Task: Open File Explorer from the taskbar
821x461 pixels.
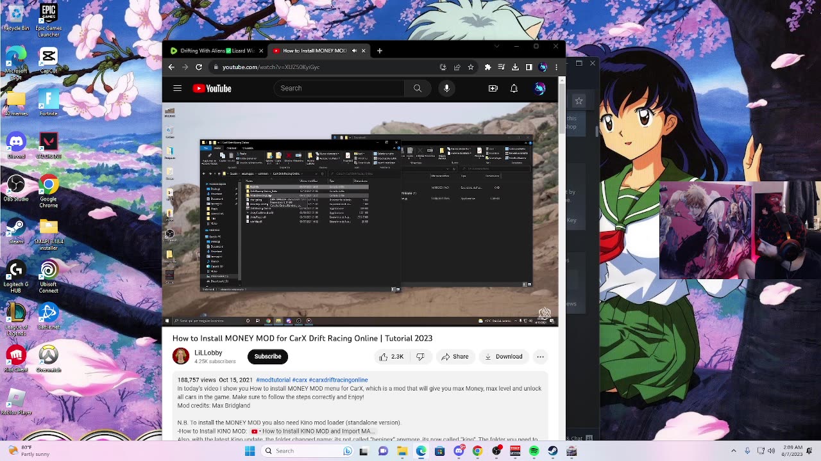Action: [402, 451]
